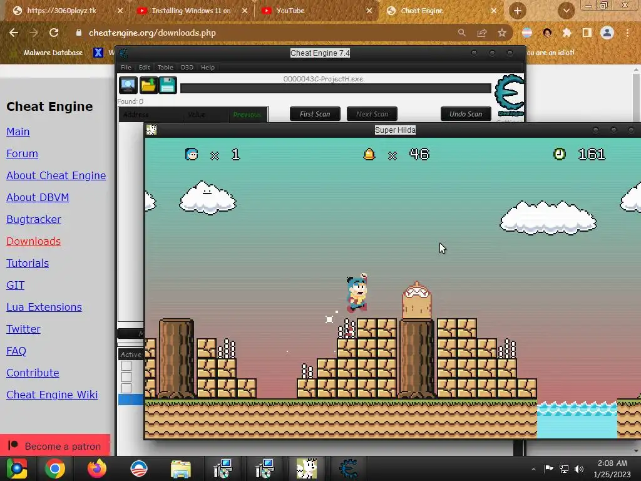Open the File menu in Cheat Engine
Image resolution: width=641 pixels, height=481 pixels.
(126, 68)
